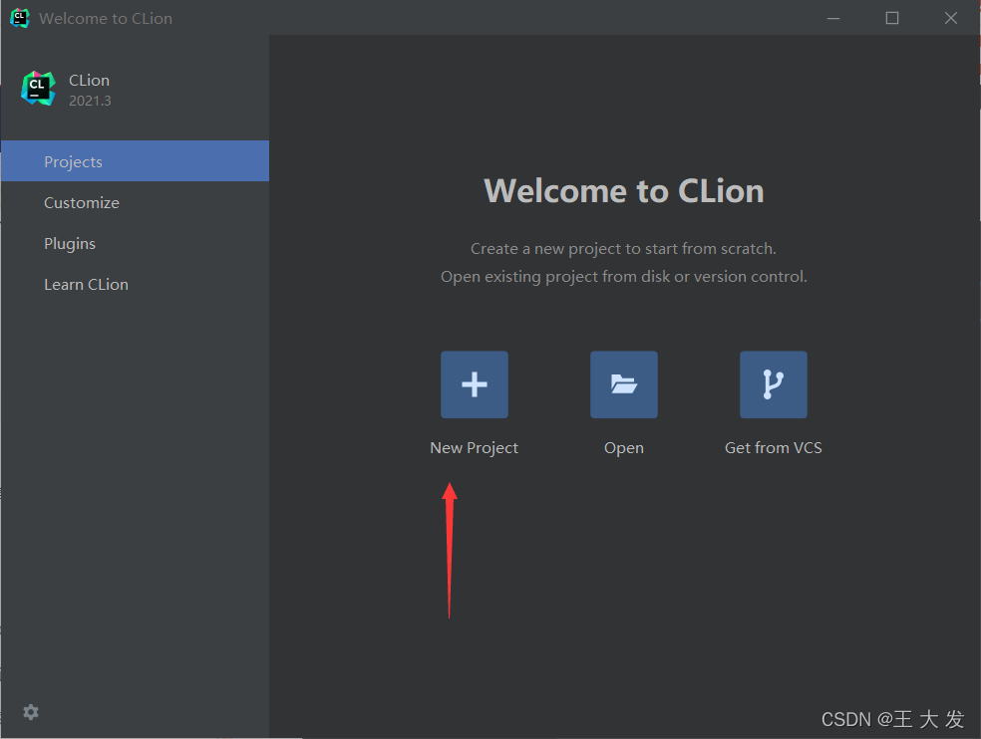Maximize the Welcome to CLion window

[x=892, y=18]
